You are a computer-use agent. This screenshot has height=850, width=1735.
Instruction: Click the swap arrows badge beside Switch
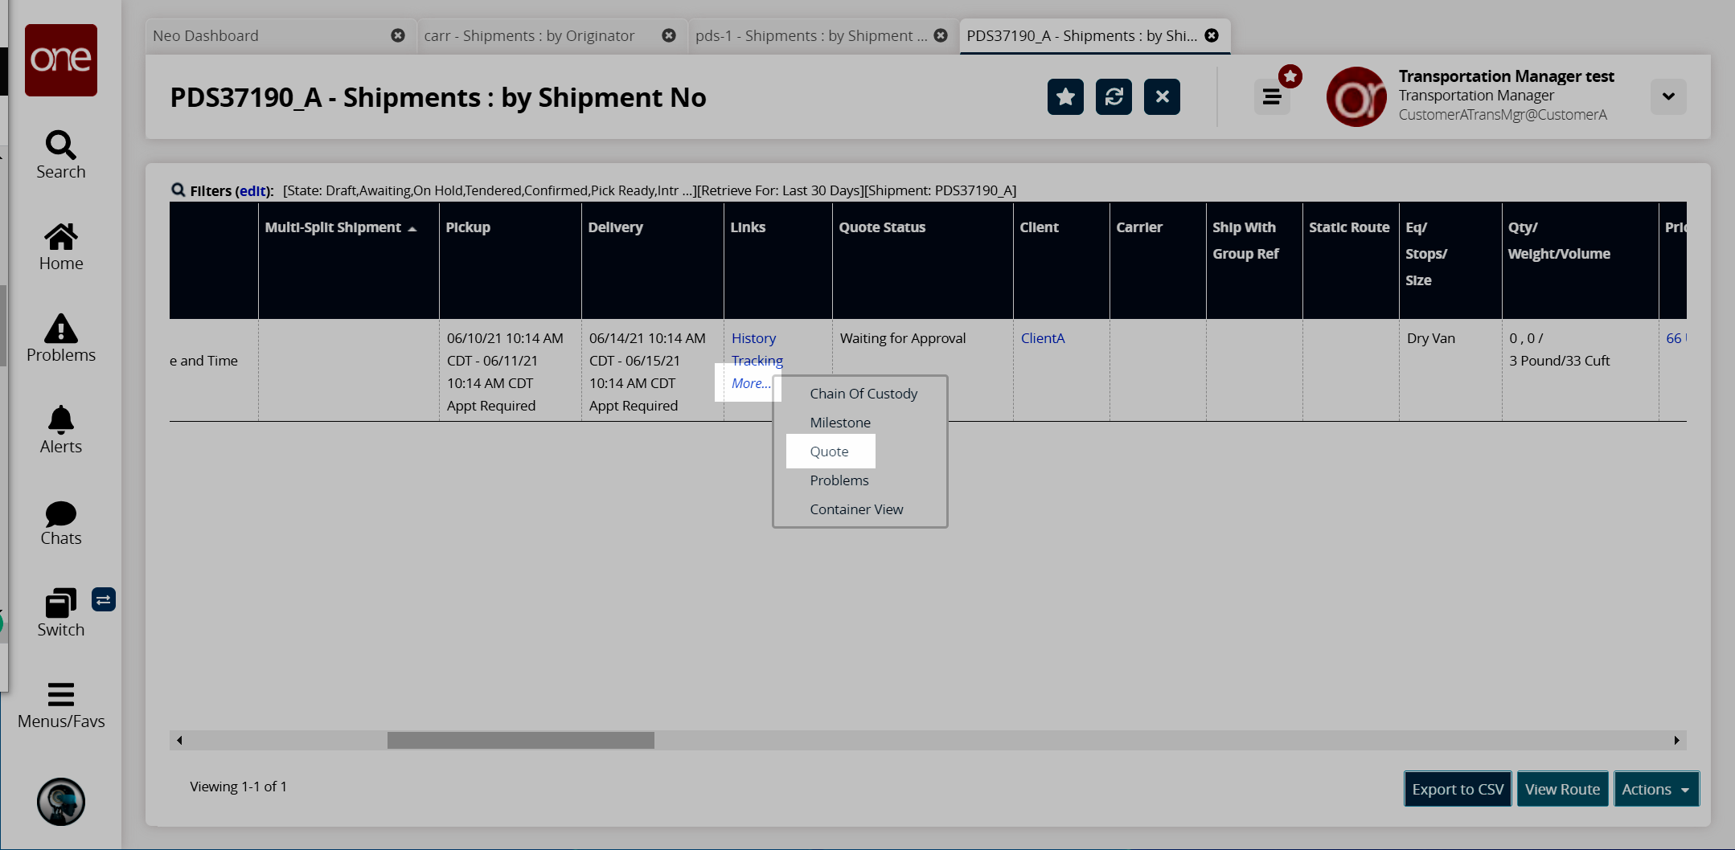104,600
